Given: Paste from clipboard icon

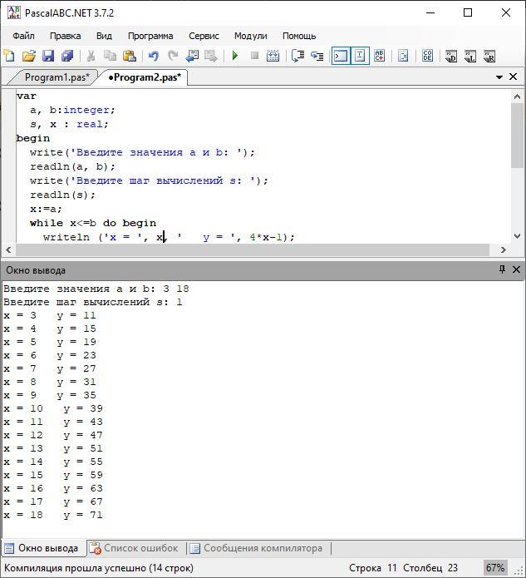Looking at the screenshot, I should click(130, 56).
